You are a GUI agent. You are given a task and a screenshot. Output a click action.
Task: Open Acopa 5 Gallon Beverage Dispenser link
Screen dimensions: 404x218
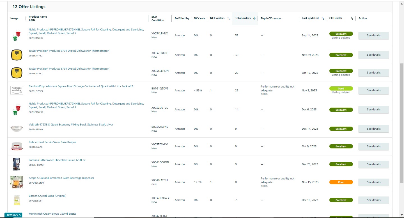coord(61,178)
